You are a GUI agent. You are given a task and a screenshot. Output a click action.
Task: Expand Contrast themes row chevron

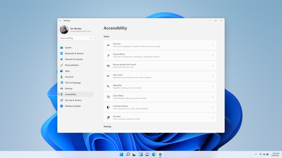click(x=213, y=107)
